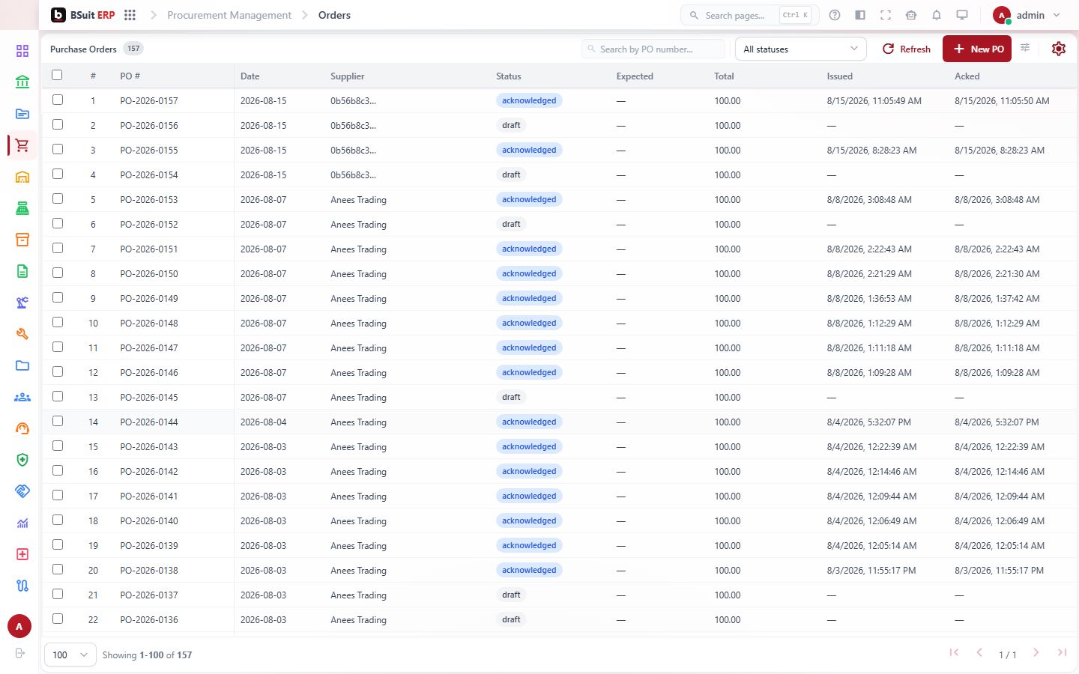Click the blue workflow route sidebar icon
The height and width of the screenshot is (674, 1079).
[22, 586]
